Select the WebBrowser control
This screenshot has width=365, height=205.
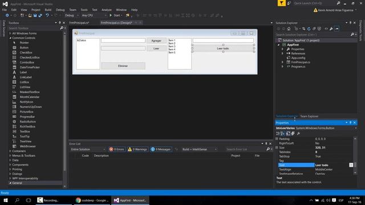[27, 146]
